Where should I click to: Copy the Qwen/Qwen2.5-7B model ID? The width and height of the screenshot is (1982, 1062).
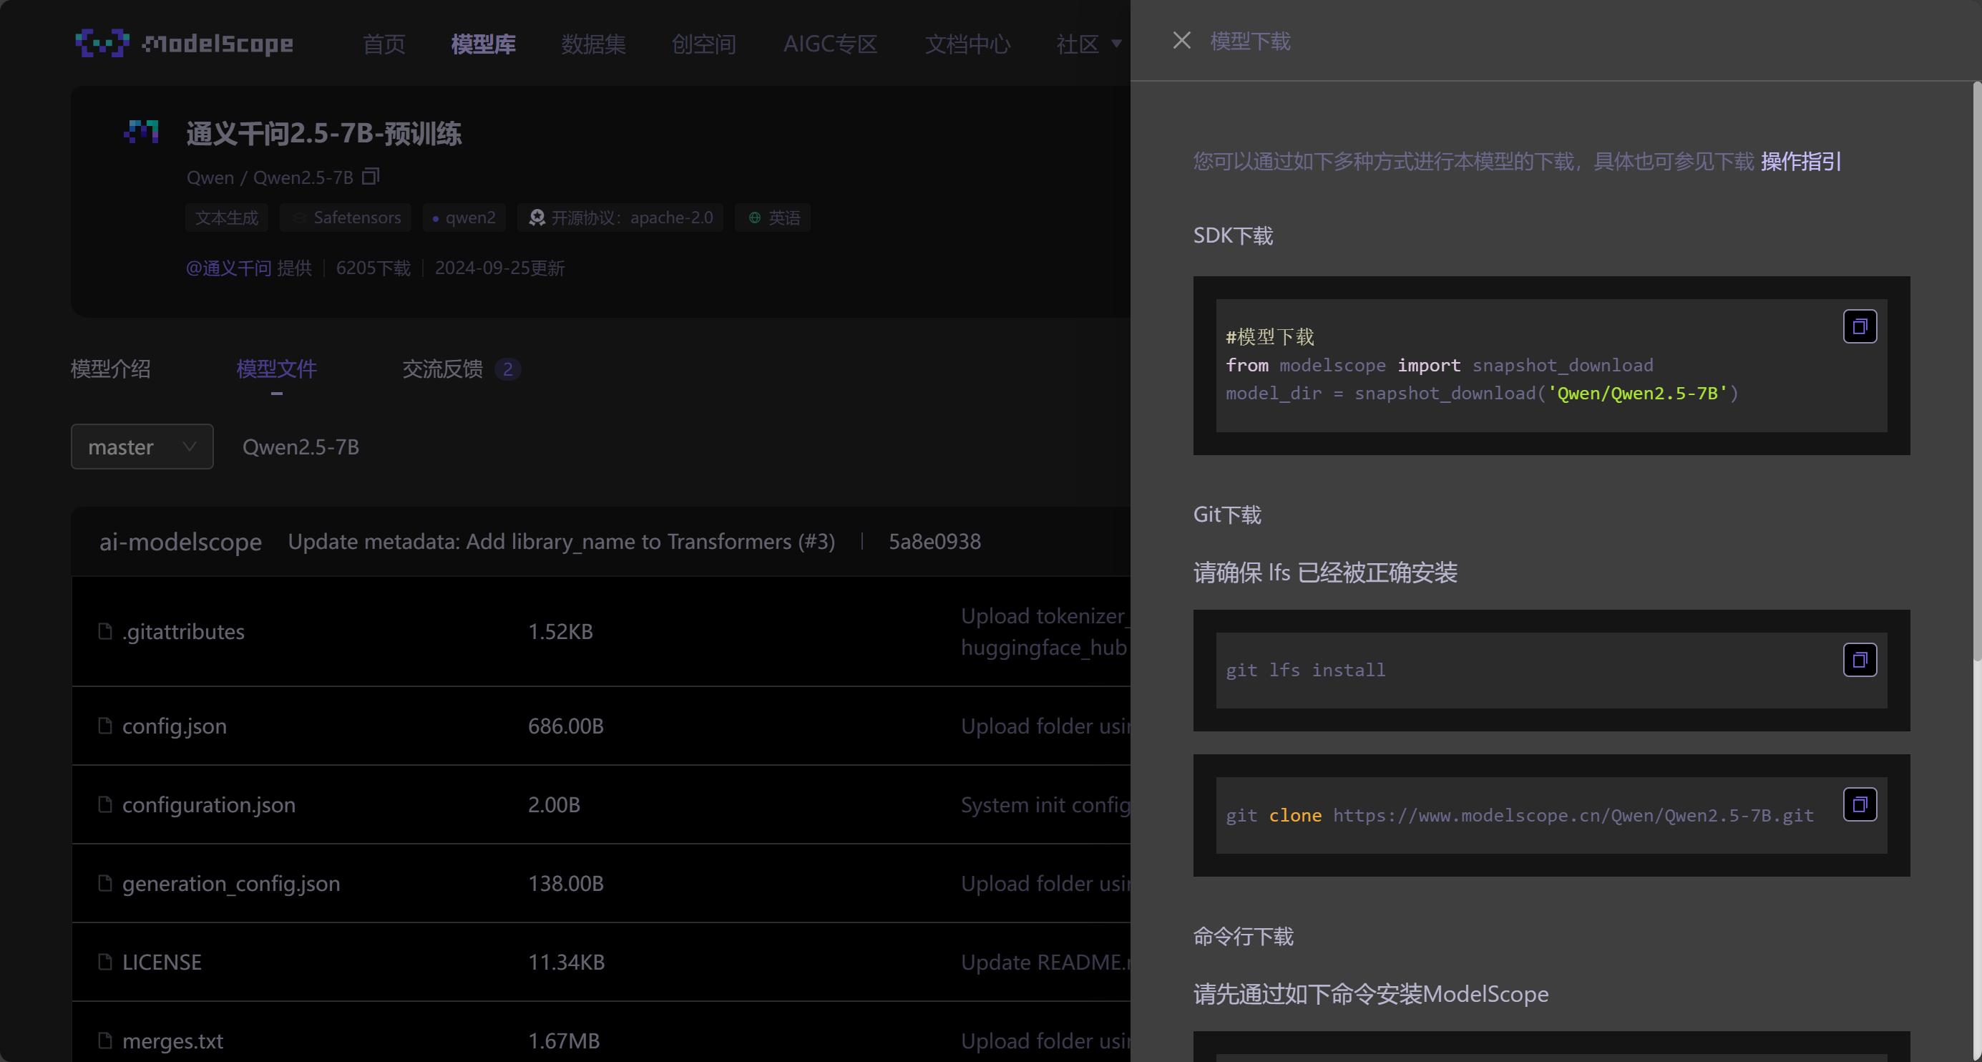pyautogui.click(x=371, y=177)
